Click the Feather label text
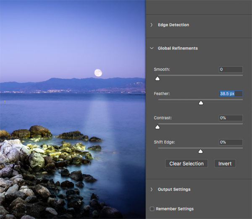This screenshot has height=219, width=252. coord(162,94)
